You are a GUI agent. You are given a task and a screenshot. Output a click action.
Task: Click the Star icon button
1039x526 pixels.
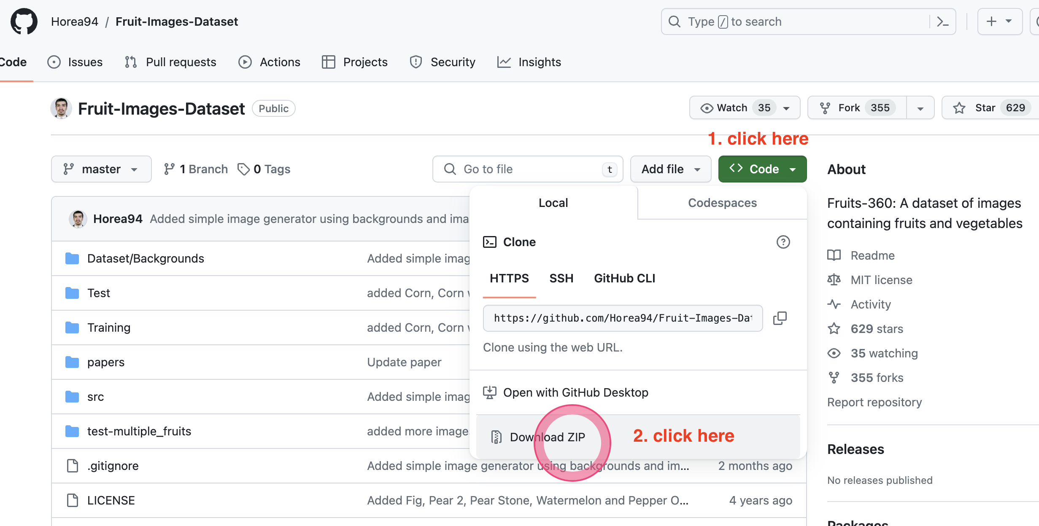coord(959,108)
